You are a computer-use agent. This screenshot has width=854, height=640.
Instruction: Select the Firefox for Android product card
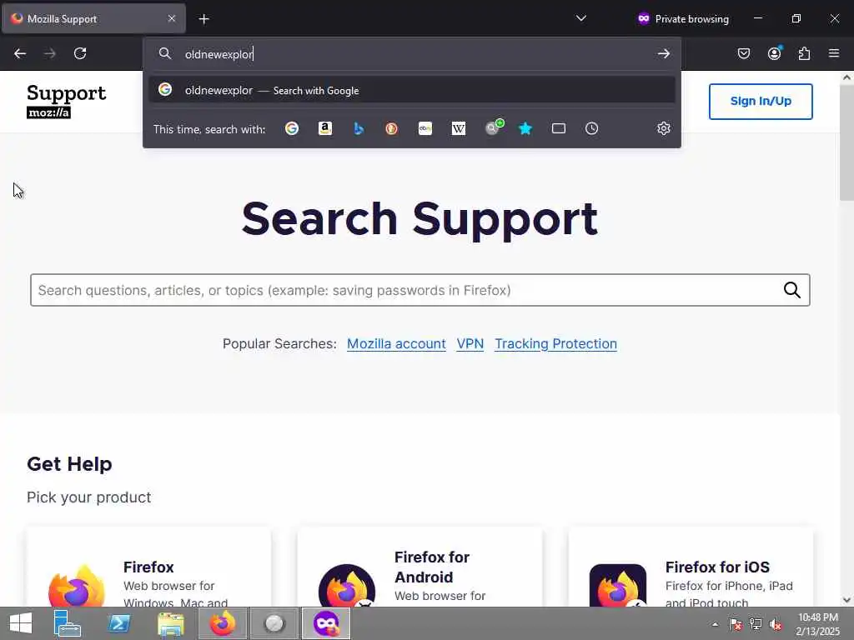point(420,567)
